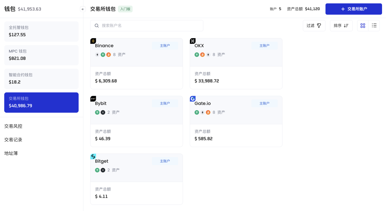386x211 pixels.
Task: Click 主账户 tag on Gate.io card
Action: 264,103
